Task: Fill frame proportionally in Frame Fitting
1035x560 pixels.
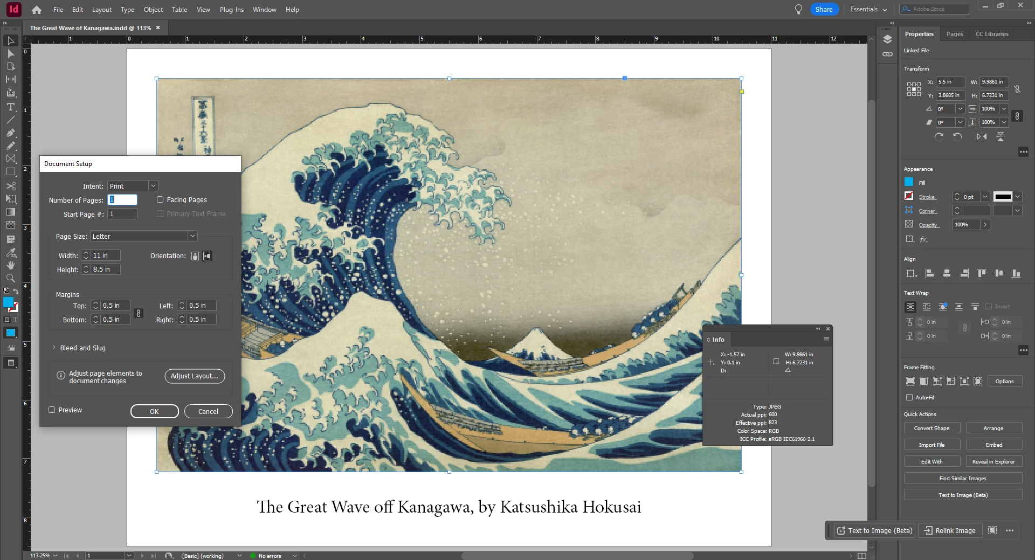Action: pyautogui.click(x=910, y=382)
